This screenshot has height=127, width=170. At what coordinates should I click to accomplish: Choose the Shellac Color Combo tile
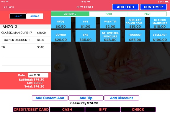[x=135, y=23]
